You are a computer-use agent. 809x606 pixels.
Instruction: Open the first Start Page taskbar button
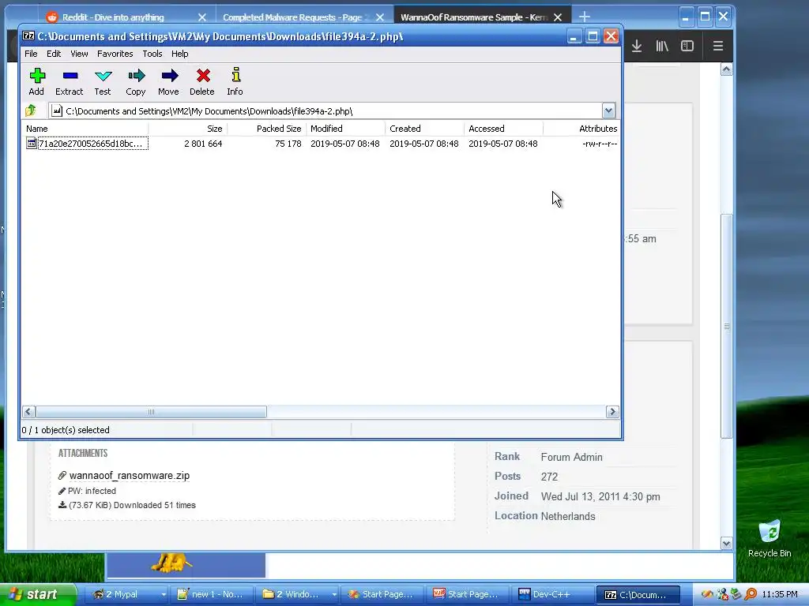coord(383,594)
